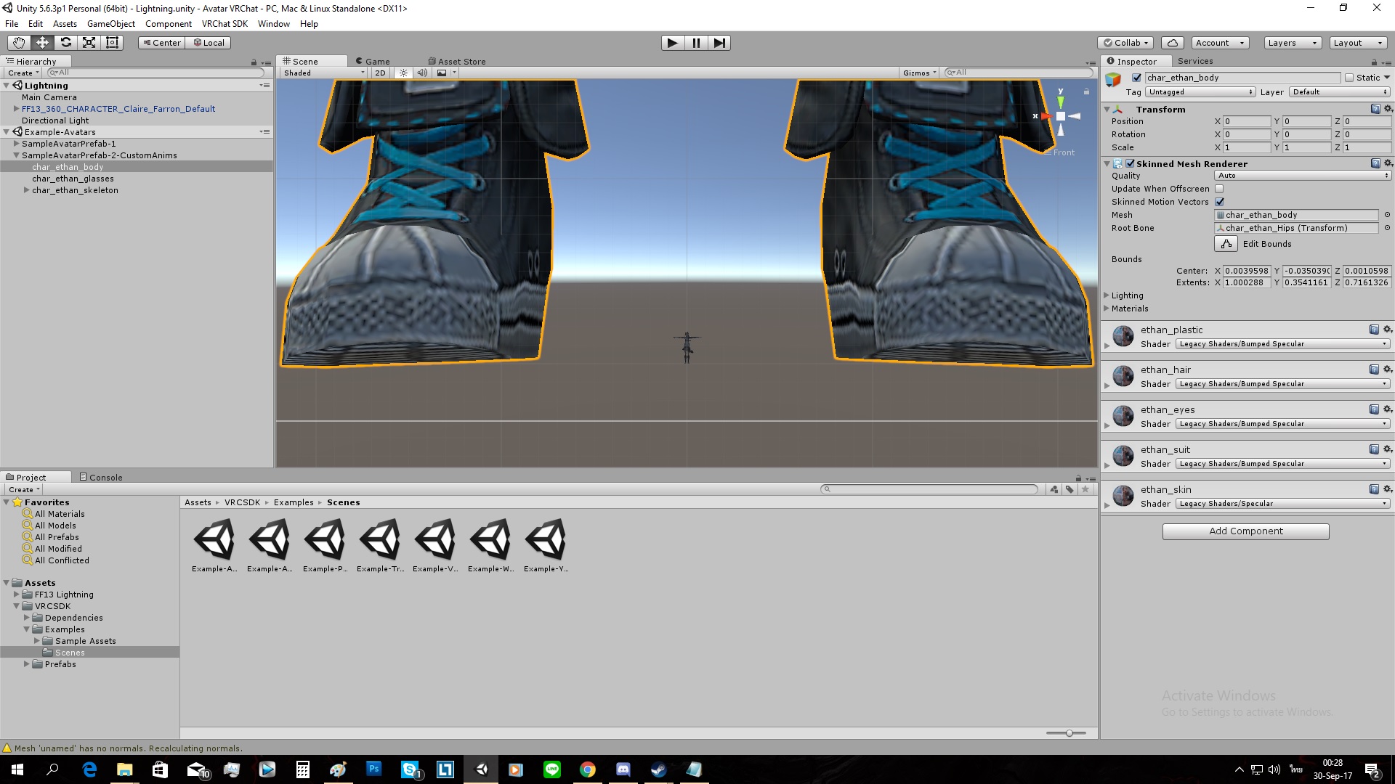The width and height of the screenshot is (1395, 784).
Task: Toggle the Static checkbox
Action: tap(1349, 78)
